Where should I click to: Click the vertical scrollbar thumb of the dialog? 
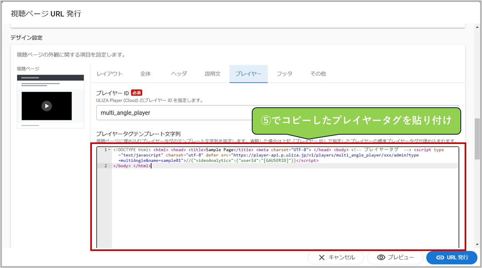(477, 139)
